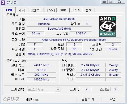This screenshot has height=104, width=127.
Task: Click the 코어 속도 value 2401.1 MHz
Action: click(x=41, y=65)
